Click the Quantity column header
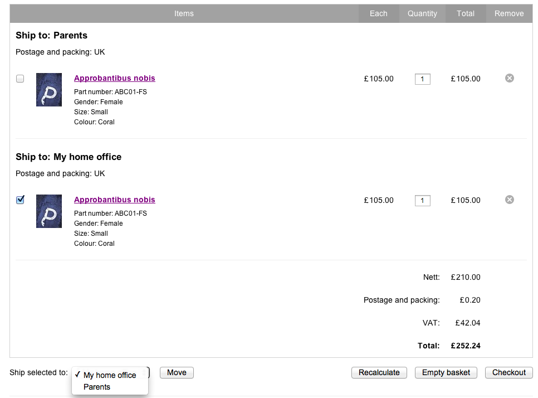Image resolution: width=538 pixels, height=398 pixels. [x=422, y=13]
